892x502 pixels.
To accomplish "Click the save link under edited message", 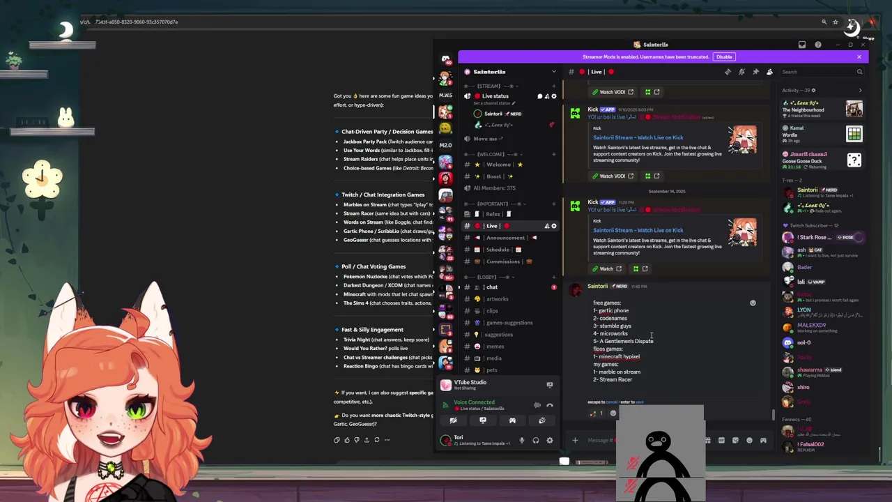I will 639,402.
